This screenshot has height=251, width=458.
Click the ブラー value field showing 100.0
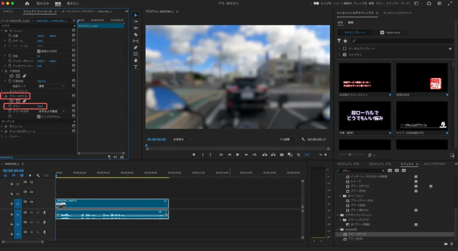pos(40,106)
